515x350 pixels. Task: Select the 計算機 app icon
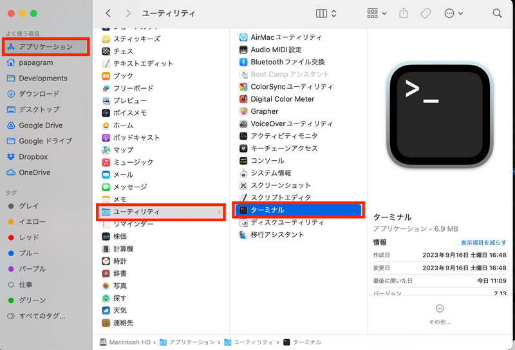(x=106, y=249)
